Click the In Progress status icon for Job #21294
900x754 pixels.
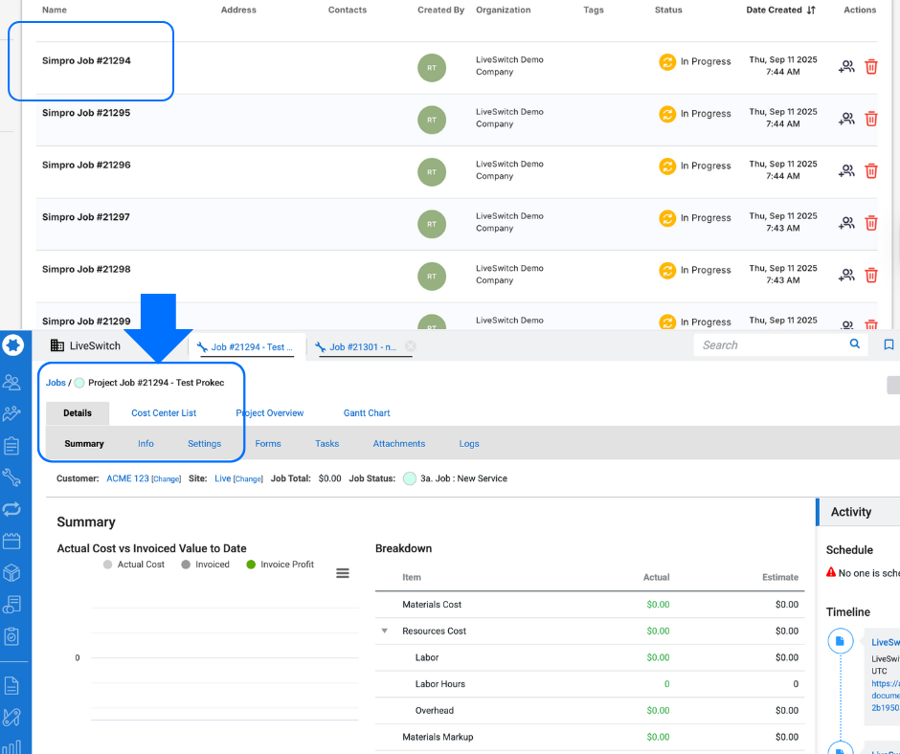click(x=667, y=61)
